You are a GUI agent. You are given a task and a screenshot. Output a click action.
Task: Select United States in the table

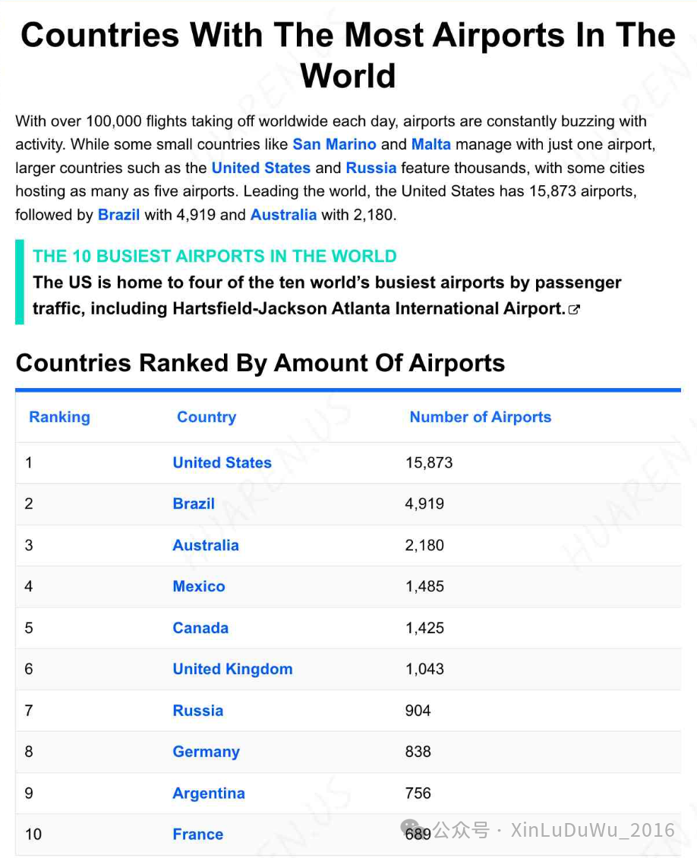222,463
